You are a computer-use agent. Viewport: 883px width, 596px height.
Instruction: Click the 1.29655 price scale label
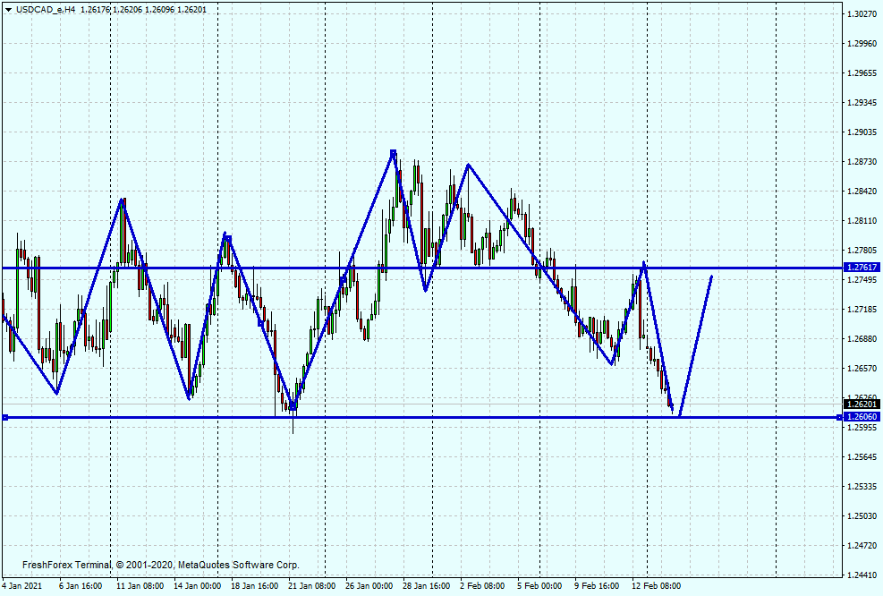click(x=862, y=73)
